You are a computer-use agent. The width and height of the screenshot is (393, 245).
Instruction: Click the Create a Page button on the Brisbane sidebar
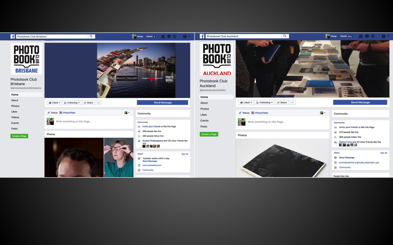point(19,136)
